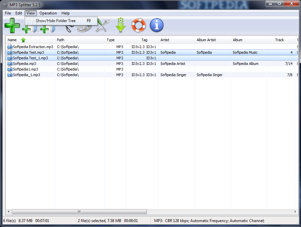Click the horizontal scrollbar's right arrow

(295, 212)
